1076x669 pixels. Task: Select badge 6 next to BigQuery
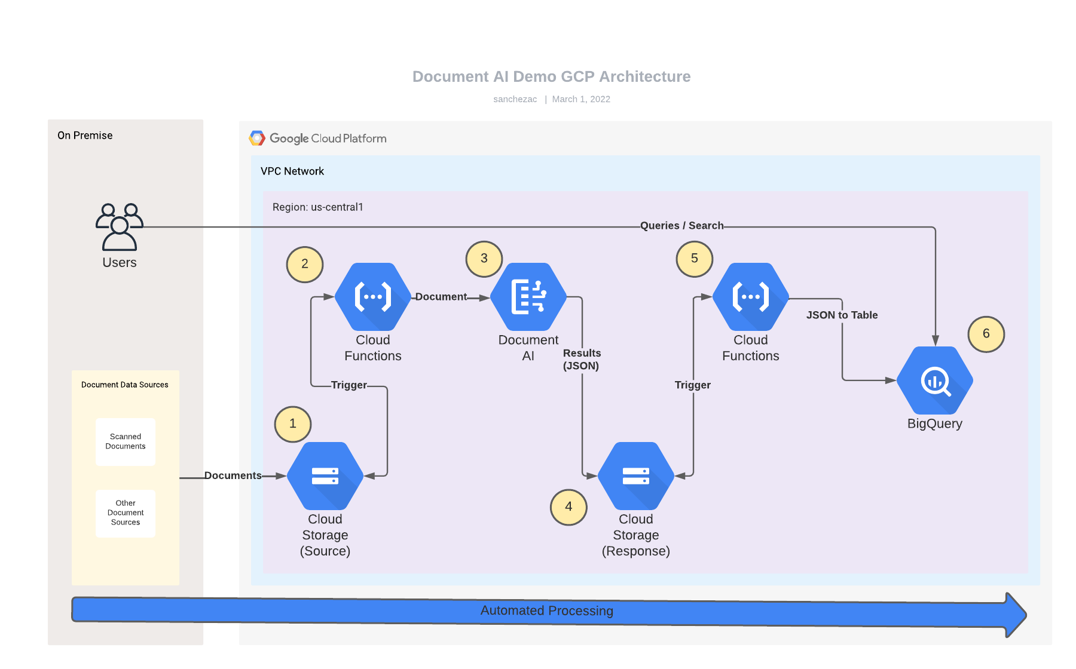click(x=986, y=334)
